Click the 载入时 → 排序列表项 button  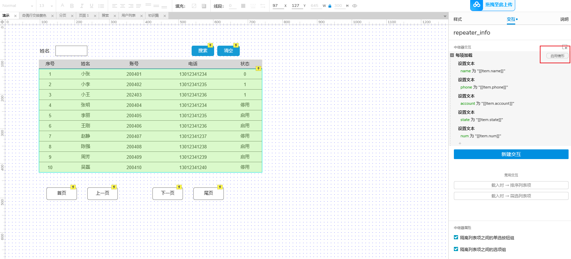[x=511, y=185]
